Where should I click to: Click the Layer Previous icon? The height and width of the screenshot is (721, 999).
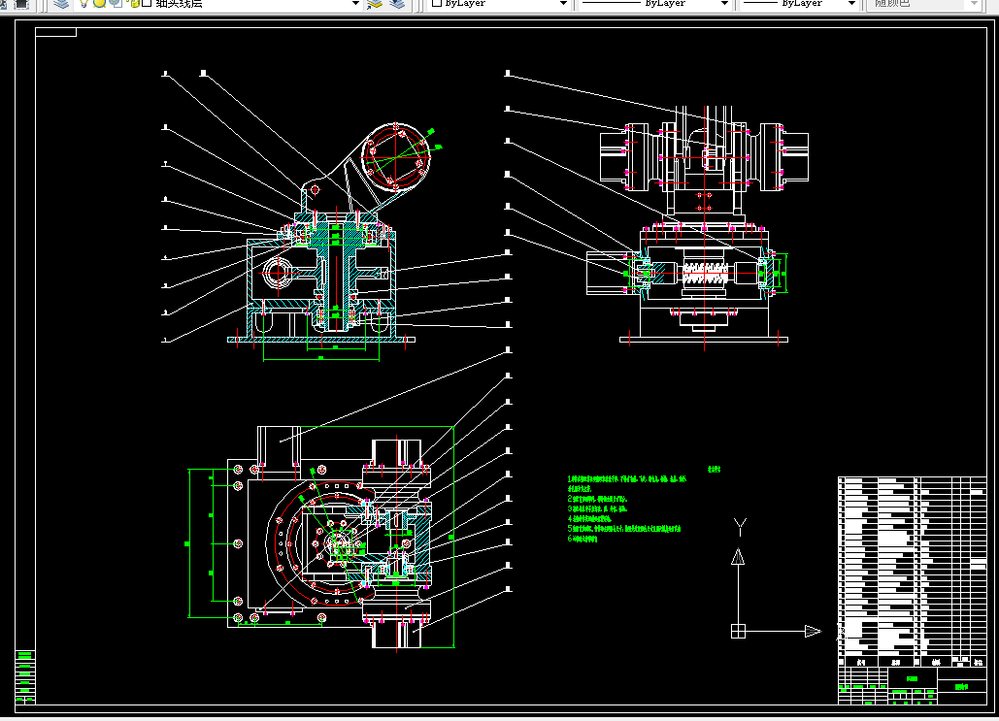pyautogui.click(x=397, y=4)
